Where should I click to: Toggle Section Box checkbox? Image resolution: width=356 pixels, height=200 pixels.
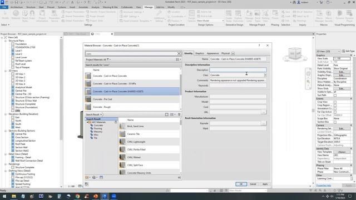pos(335,122)
